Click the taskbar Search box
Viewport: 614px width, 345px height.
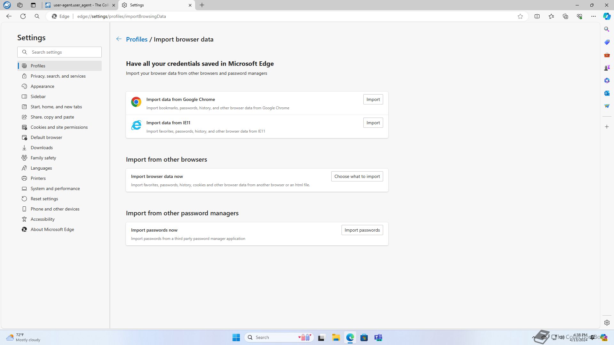pyautogui.click(x=279, y=337)
